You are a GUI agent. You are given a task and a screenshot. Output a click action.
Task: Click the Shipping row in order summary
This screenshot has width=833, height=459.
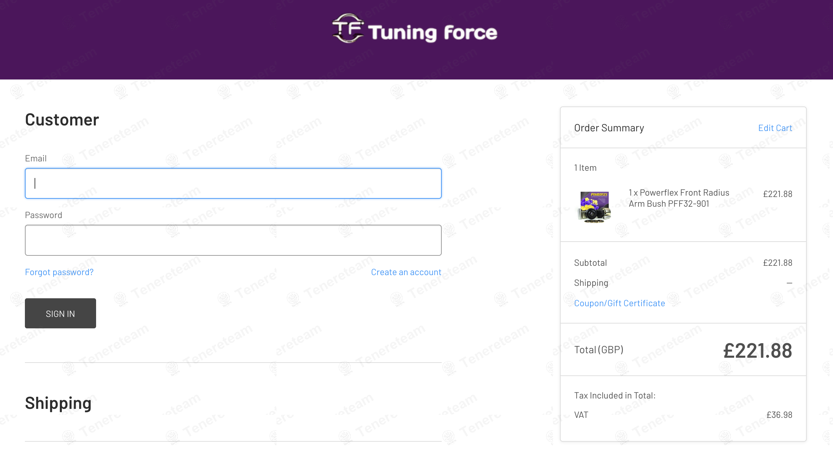pos(683,283)
